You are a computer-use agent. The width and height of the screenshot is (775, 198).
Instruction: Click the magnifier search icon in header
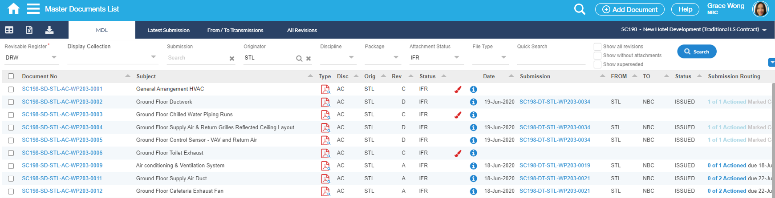tap(579, 9)
